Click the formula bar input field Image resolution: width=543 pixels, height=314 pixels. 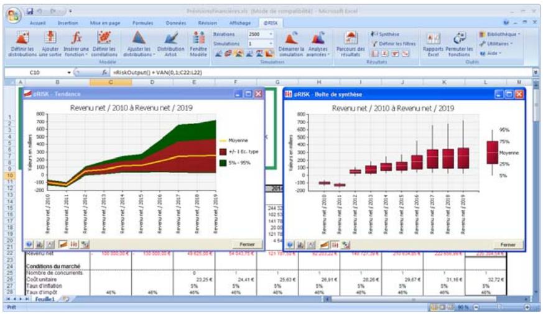click(311, 73)
